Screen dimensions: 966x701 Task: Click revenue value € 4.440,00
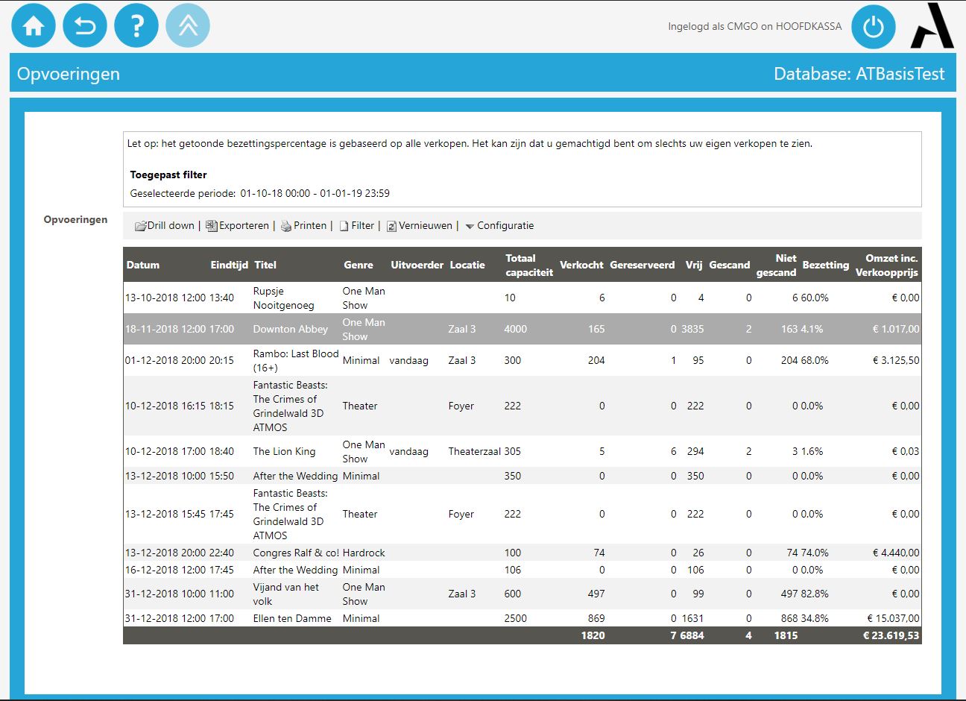pyautogui.click(x=896, y=553)
